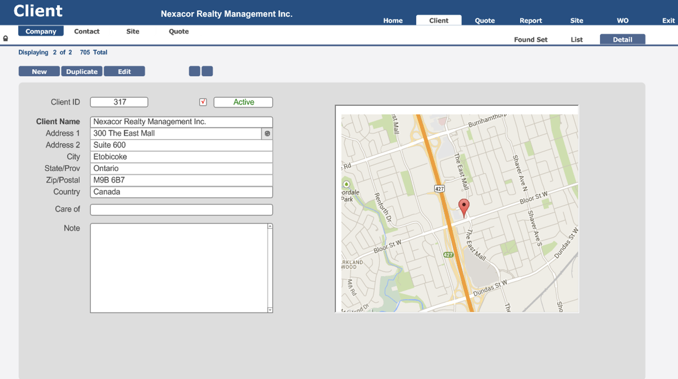The height and width of the screenshot is (379, 678).
Task: Click the globe icon beside Address 1
Action: click(267, 133)
